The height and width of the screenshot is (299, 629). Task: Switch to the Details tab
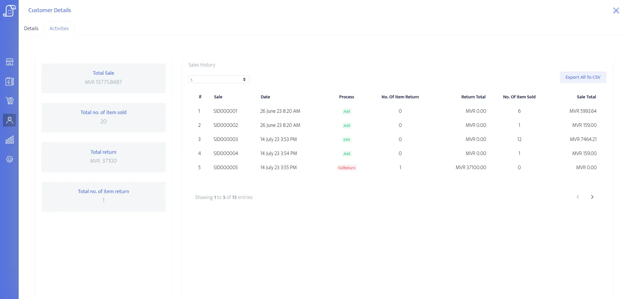pos(31,29)
